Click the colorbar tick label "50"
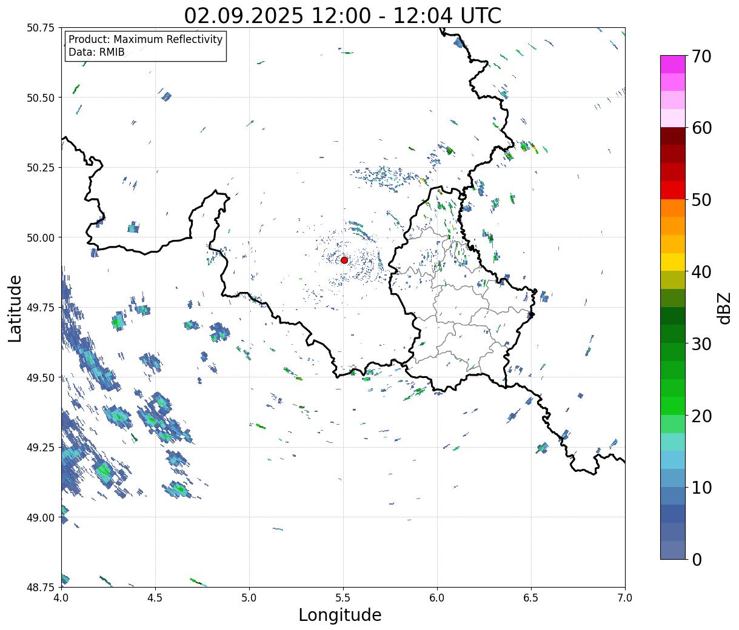The image size is (739, 630). (x=701, y=200)
